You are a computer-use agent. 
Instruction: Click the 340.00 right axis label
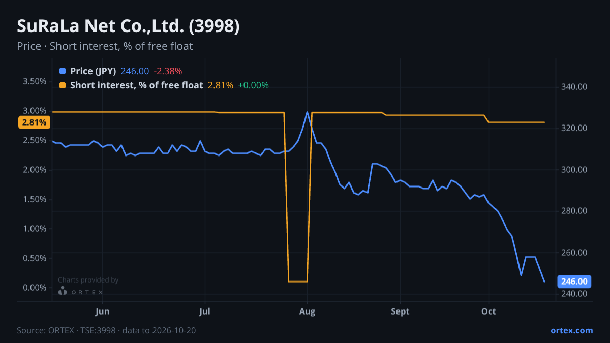575,87
